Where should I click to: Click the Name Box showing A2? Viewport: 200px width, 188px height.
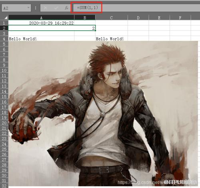pyautogui.click(x=16, y=8)
